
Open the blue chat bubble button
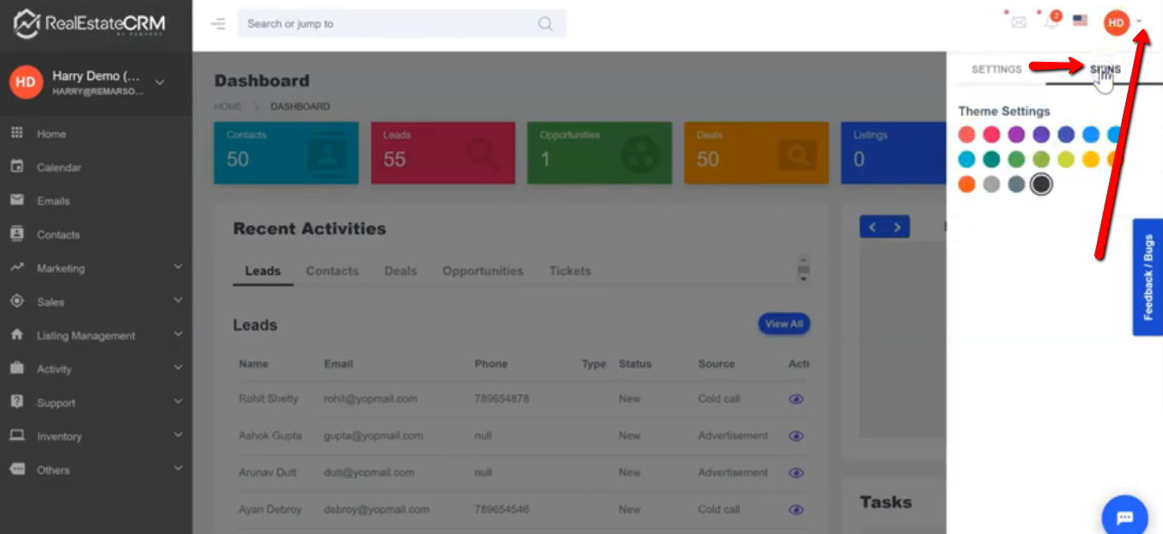pos(1124,517)
